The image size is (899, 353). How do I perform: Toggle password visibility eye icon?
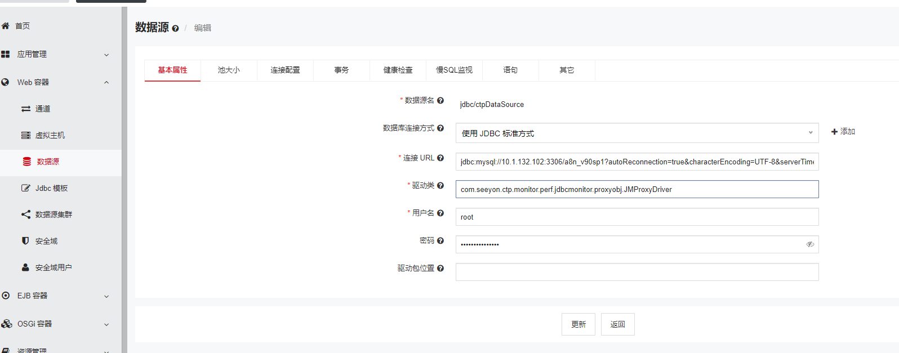(810, 244)
